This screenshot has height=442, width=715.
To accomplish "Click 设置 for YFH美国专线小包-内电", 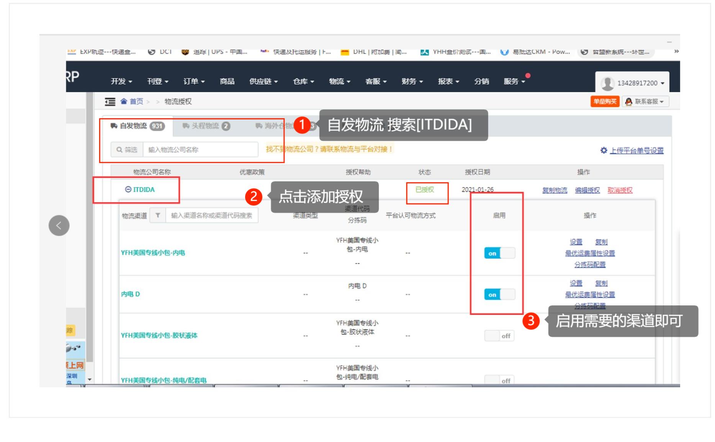I will pyautogui.click(x=576, y=242).
